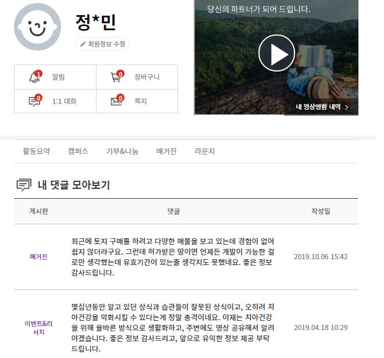Open the 매거진 tab

tap(166, 151)
